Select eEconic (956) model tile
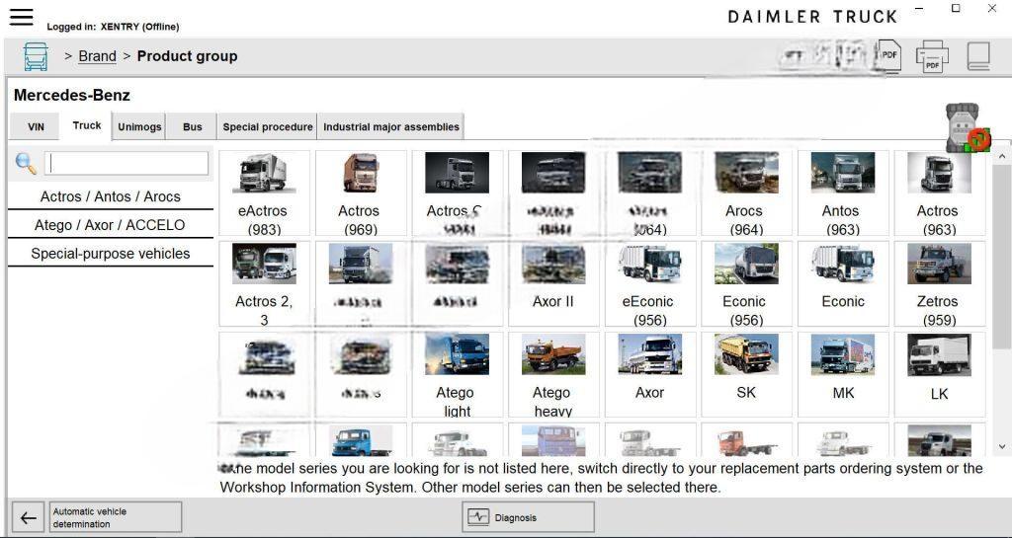1012x538 pixels. tap(650, 283)
